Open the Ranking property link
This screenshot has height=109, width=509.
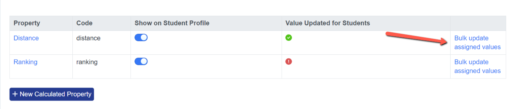[25, 62]
